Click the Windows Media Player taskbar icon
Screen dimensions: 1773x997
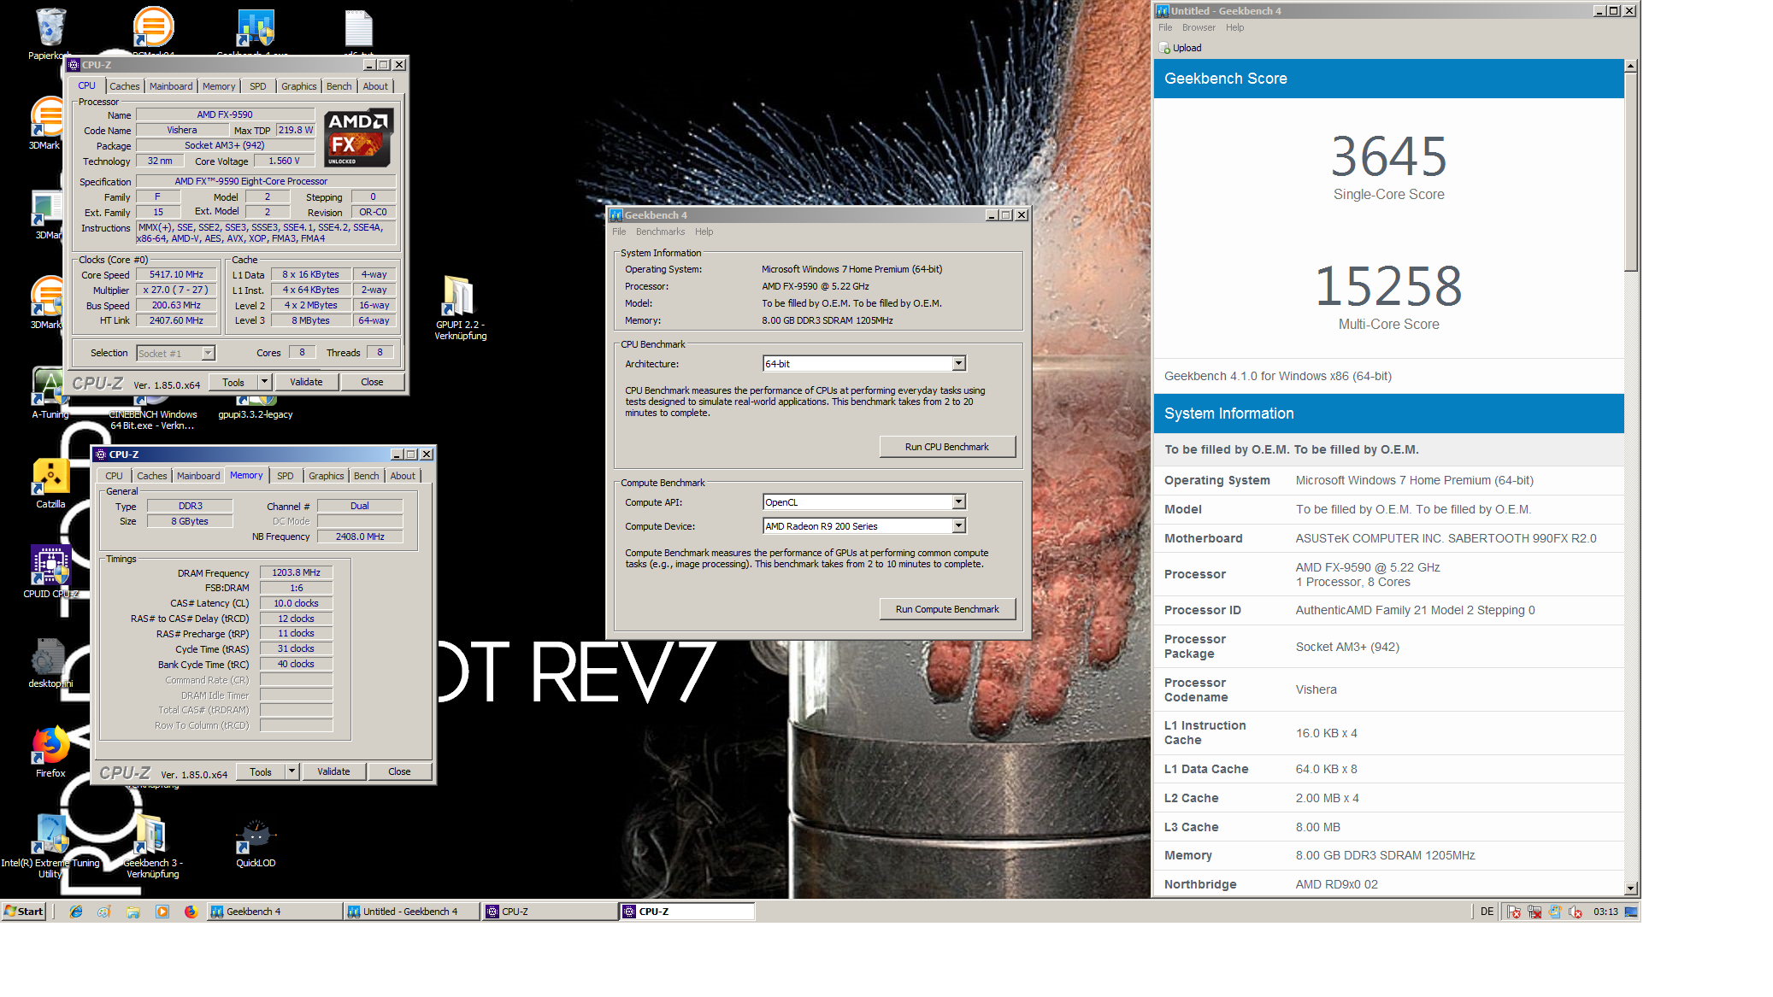tap(162, 912)
